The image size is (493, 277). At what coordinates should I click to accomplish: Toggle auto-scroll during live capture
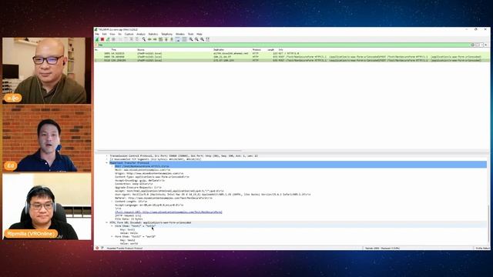pyautogui.click(x=178, y=39)
